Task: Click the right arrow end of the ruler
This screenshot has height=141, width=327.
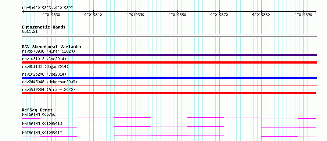Action: pos(316,11)
